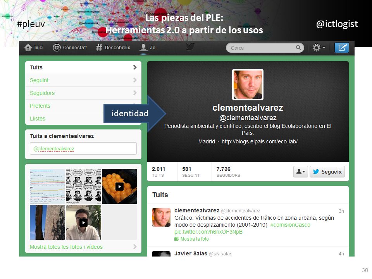Image resolution: width=372 pixels, height=279 pixels.
Task: Click the chevron next to Tuits
Action: click(x=135, y=67)
